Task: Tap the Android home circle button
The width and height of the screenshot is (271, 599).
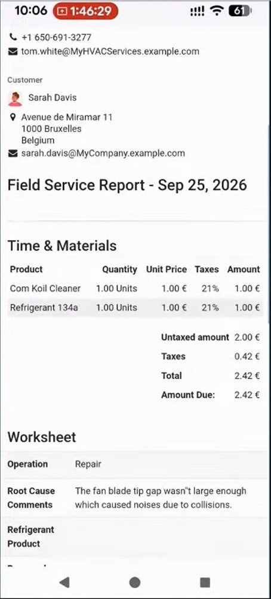Action: click(135, 582)
